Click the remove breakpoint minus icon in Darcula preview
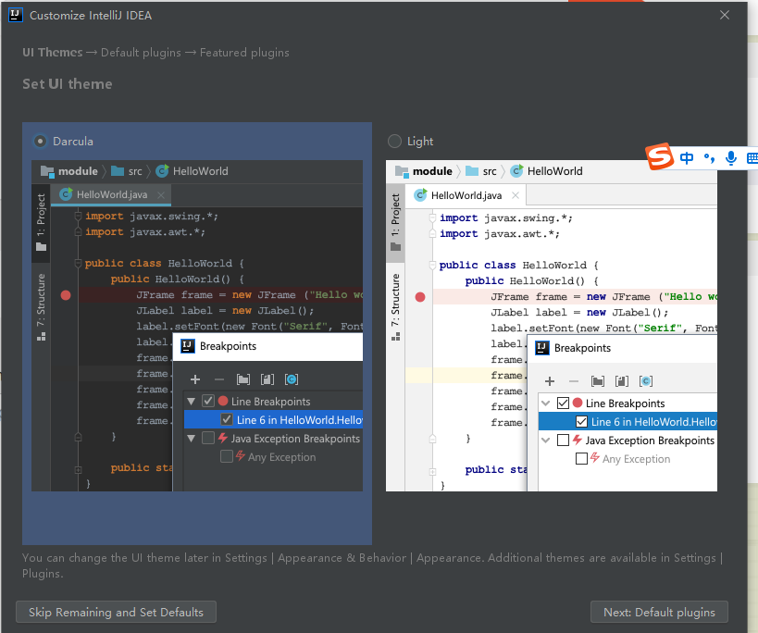The width and height of the screenshot is (758, 633). [219, 379]
